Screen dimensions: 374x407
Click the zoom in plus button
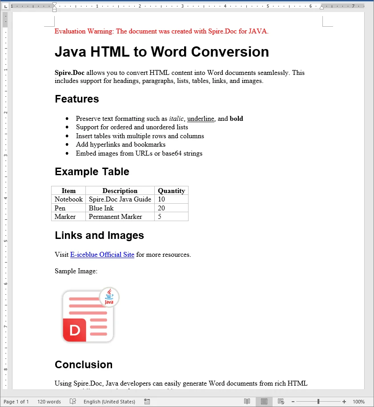(344, 402)
